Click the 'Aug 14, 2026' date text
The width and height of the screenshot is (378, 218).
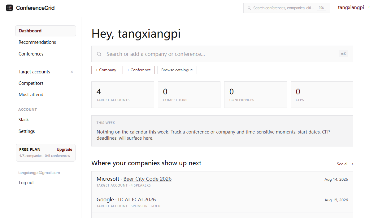[336, 179]
